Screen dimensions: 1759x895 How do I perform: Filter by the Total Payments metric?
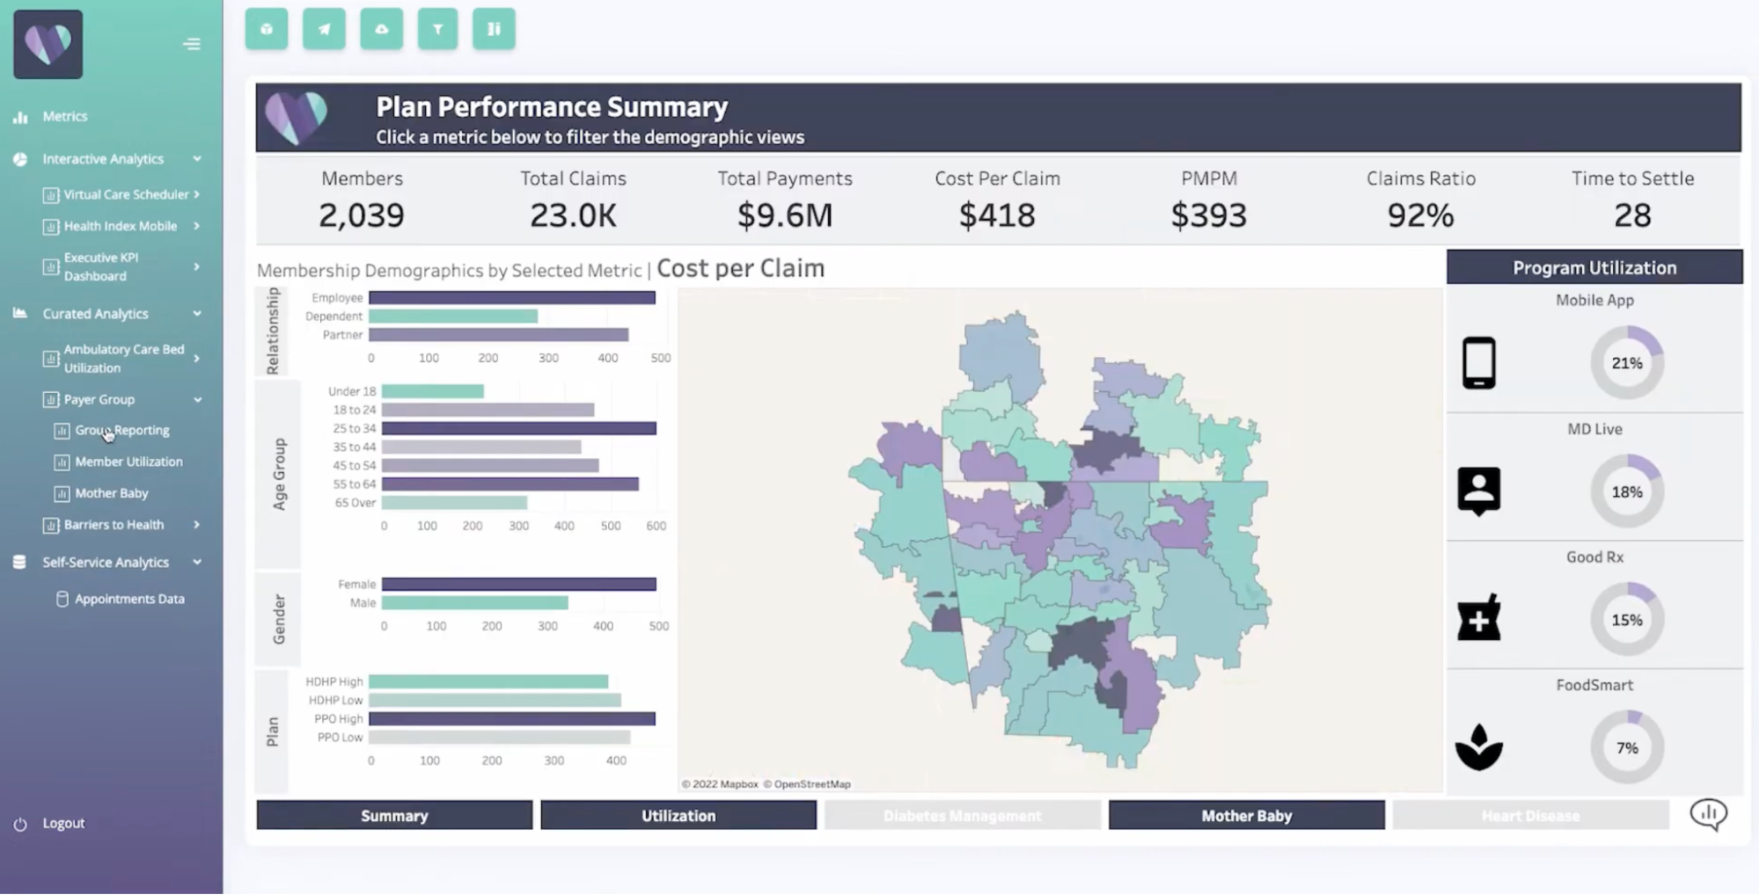coord(785,200)
